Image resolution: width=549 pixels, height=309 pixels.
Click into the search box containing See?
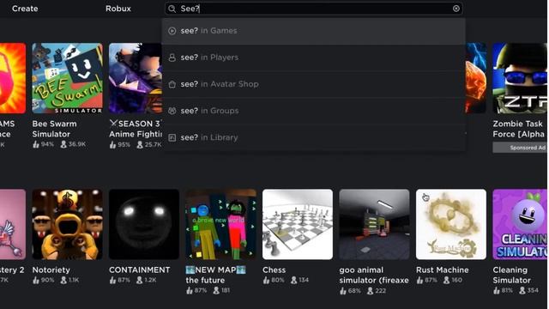click(x=314, y=9)
